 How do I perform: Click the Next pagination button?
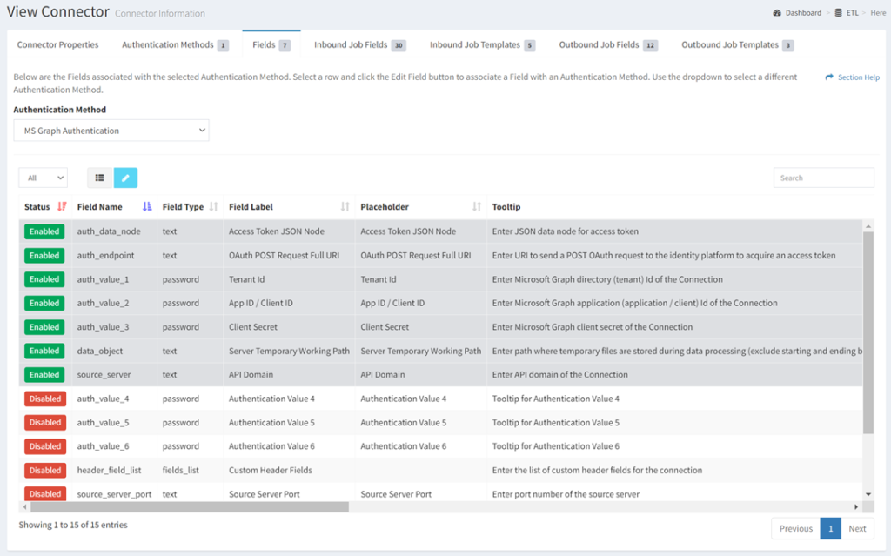[x=857, y=528]
